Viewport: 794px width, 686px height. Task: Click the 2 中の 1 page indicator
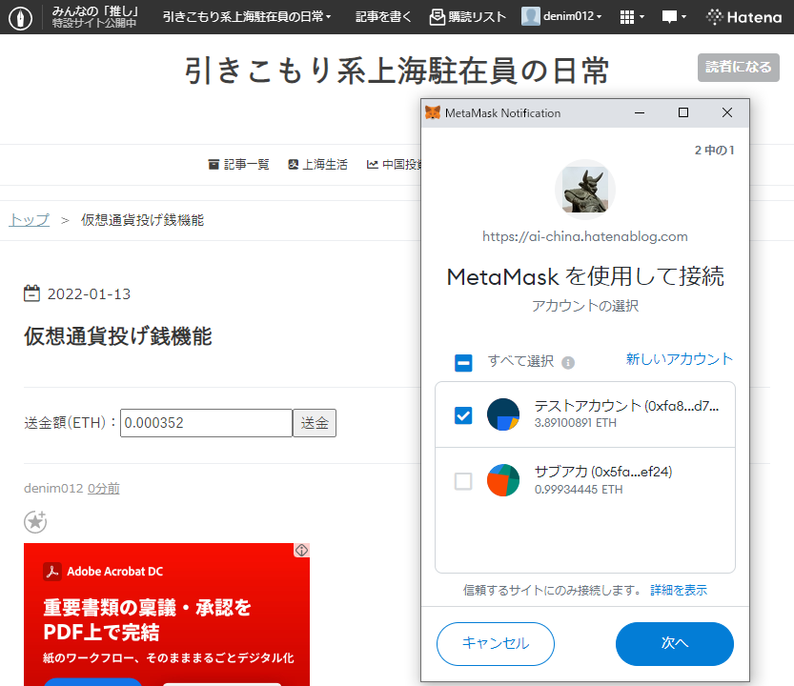click(714, 151)
